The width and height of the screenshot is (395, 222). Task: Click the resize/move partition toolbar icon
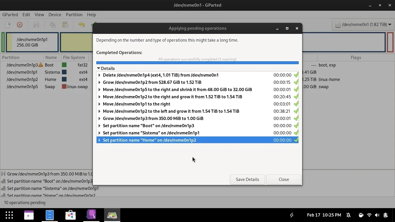tap(36, 25)
